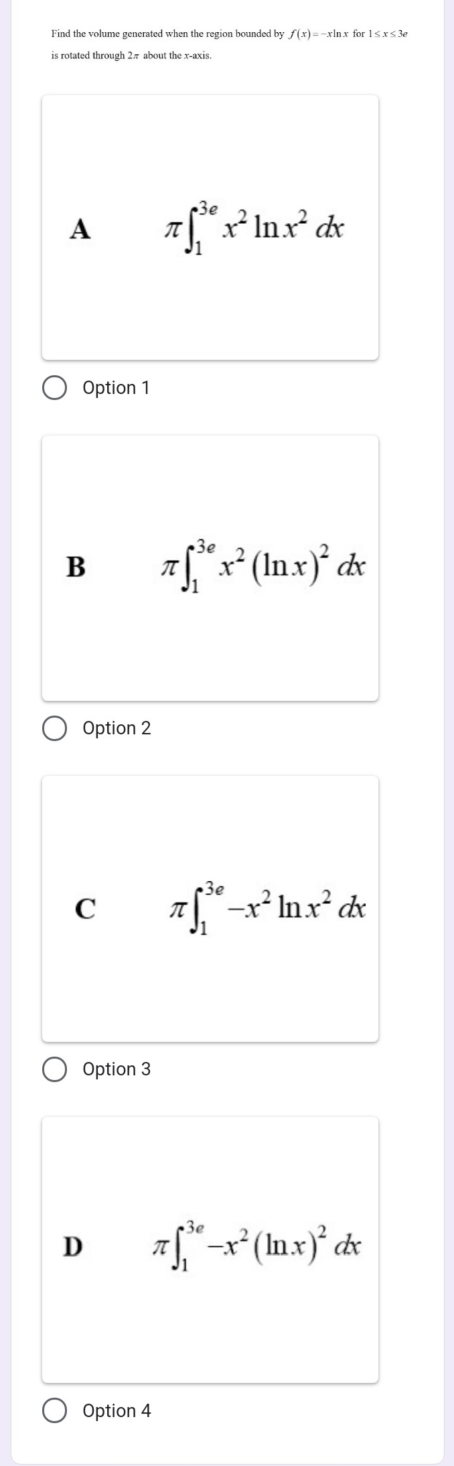Select the Option 1 radio button
The width and height of the screenshot is (454, 1466).
click(54, 388)
